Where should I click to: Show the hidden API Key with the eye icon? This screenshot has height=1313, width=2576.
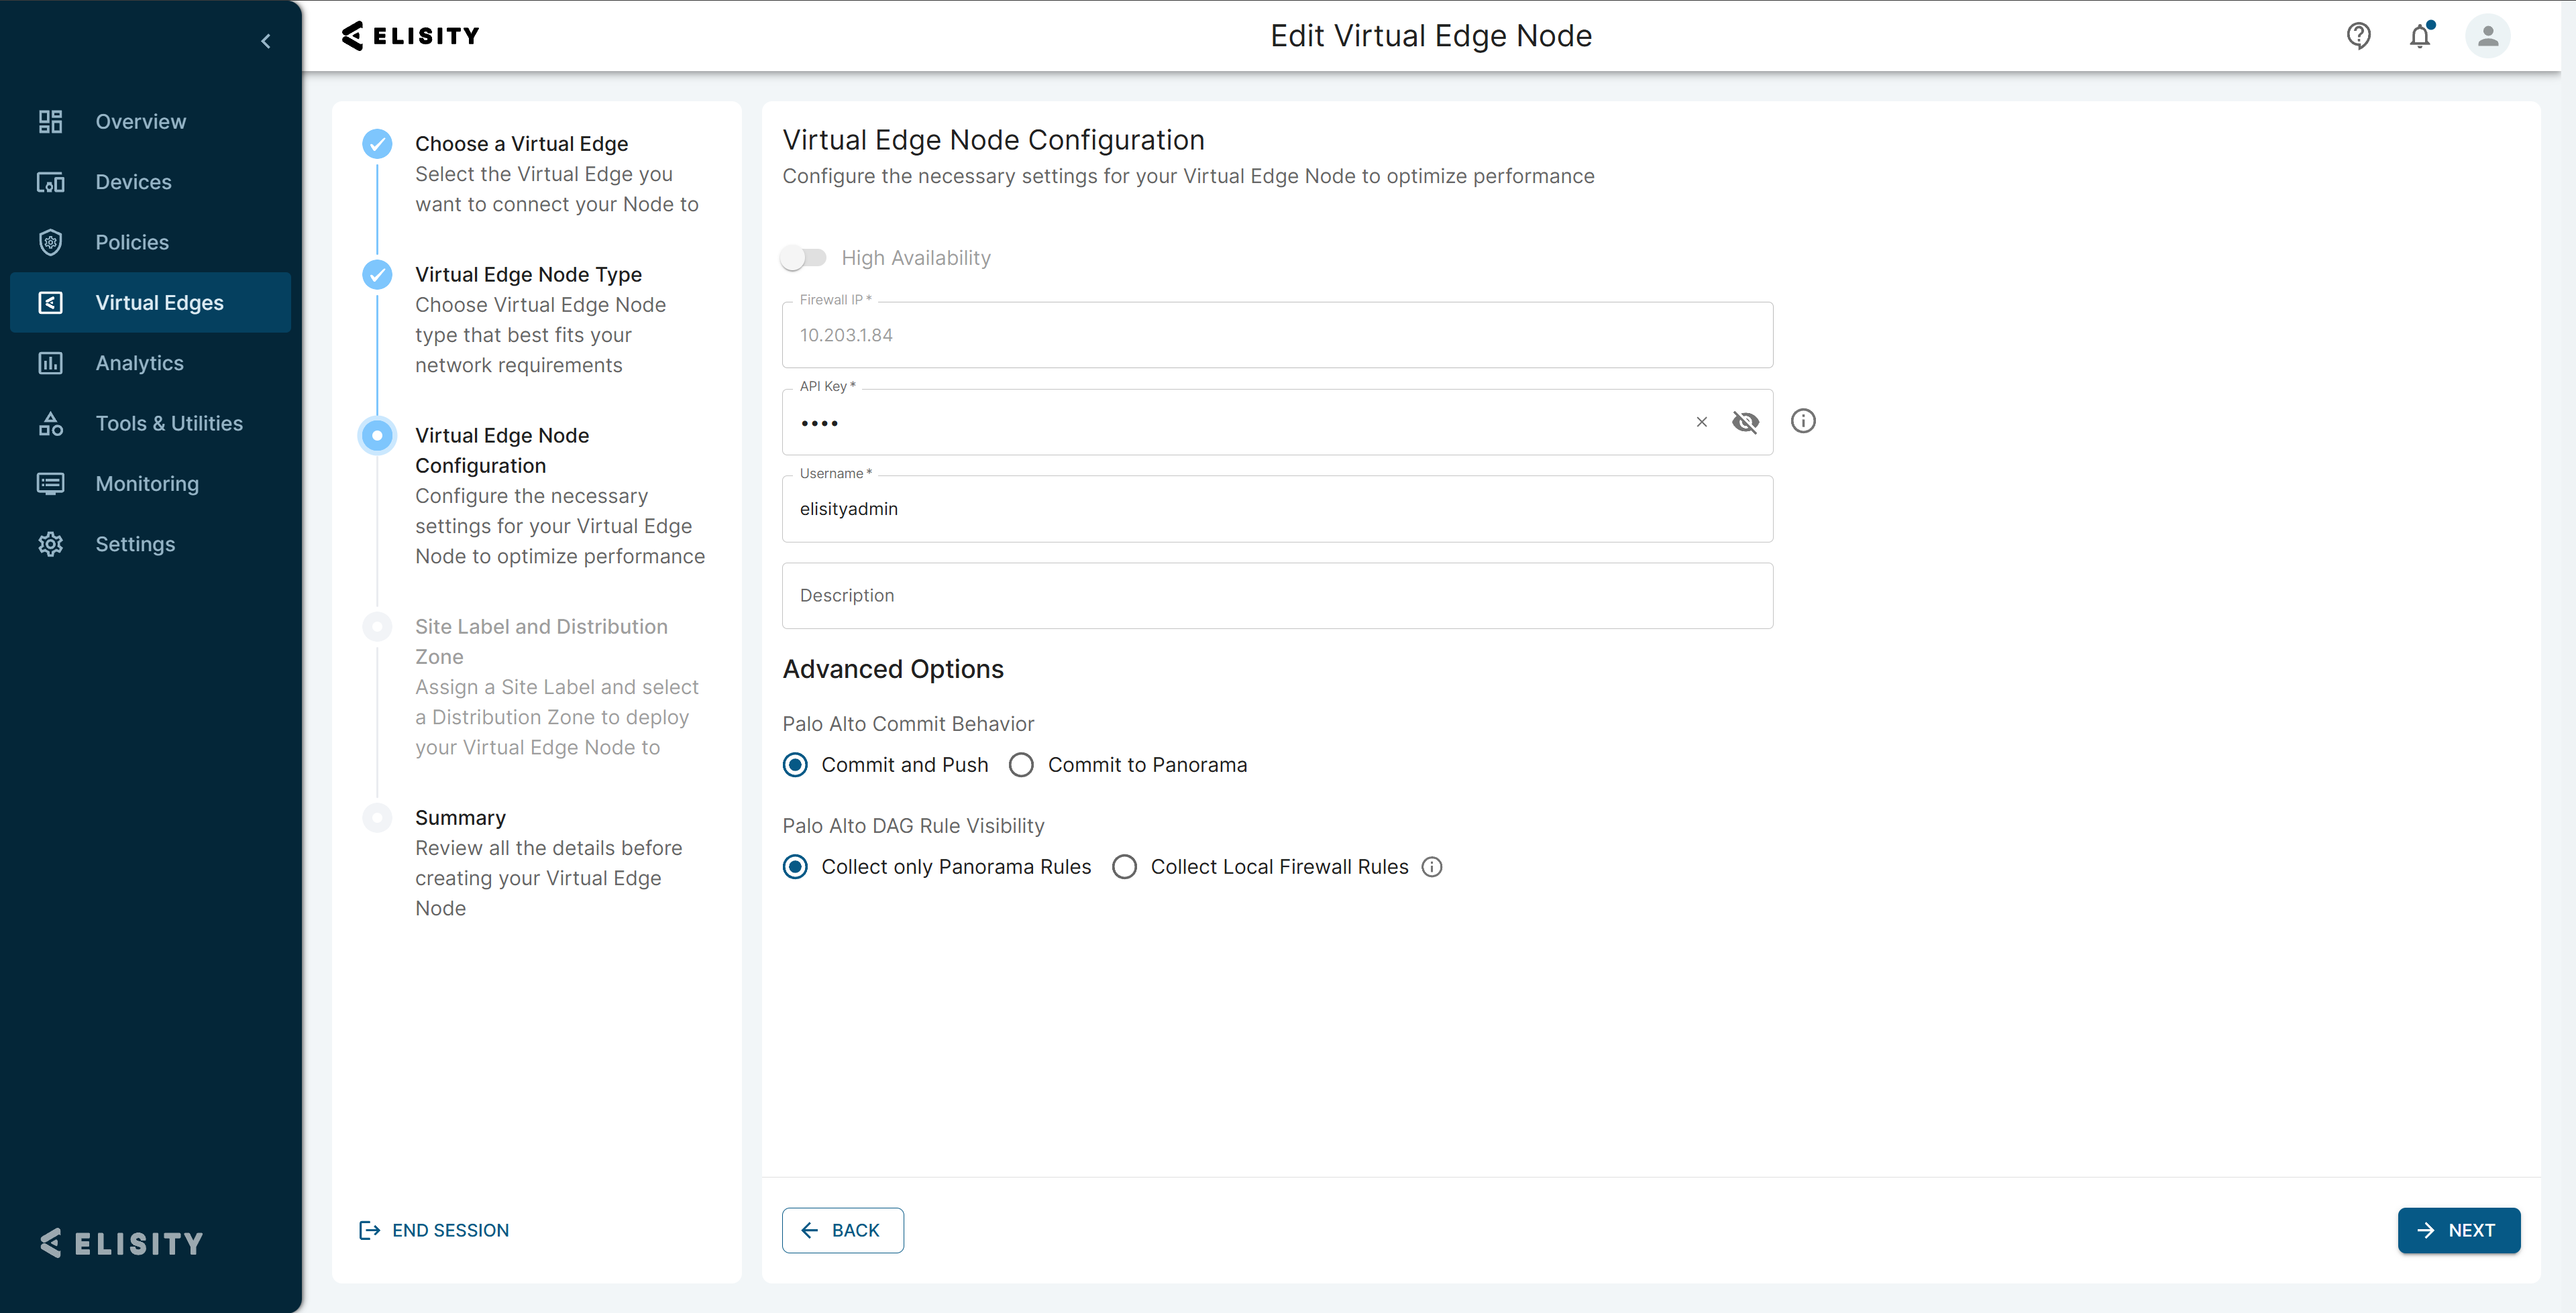pos(1745,422)
